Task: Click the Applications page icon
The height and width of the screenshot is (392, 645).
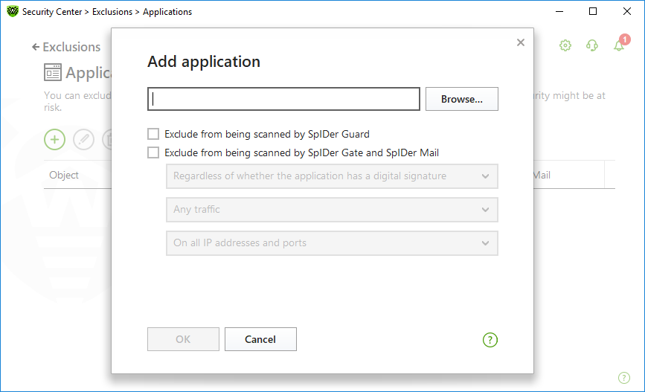Action: pos(53,72)
